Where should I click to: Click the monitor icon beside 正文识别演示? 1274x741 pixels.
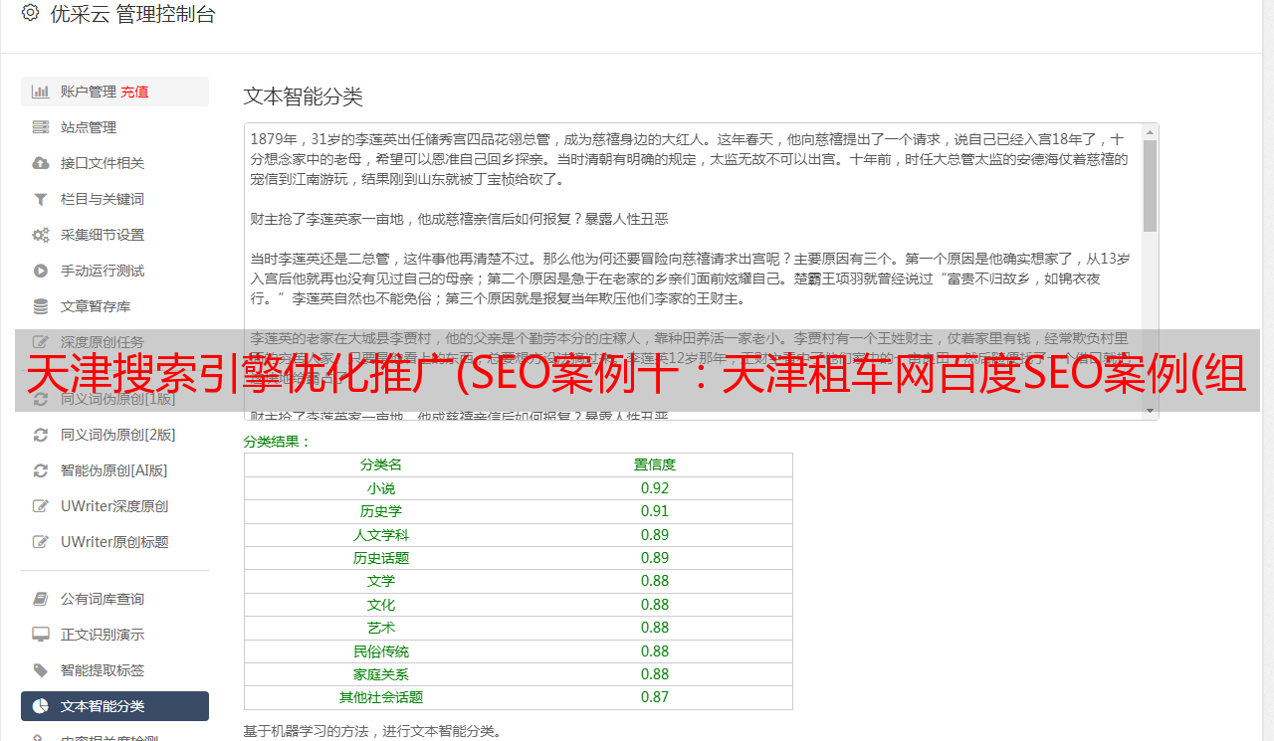coord(41,635)
